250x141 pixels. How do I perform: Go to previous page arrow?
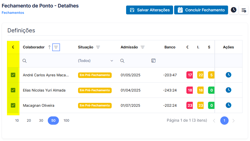pyautogui.click(x=214, y=121)
